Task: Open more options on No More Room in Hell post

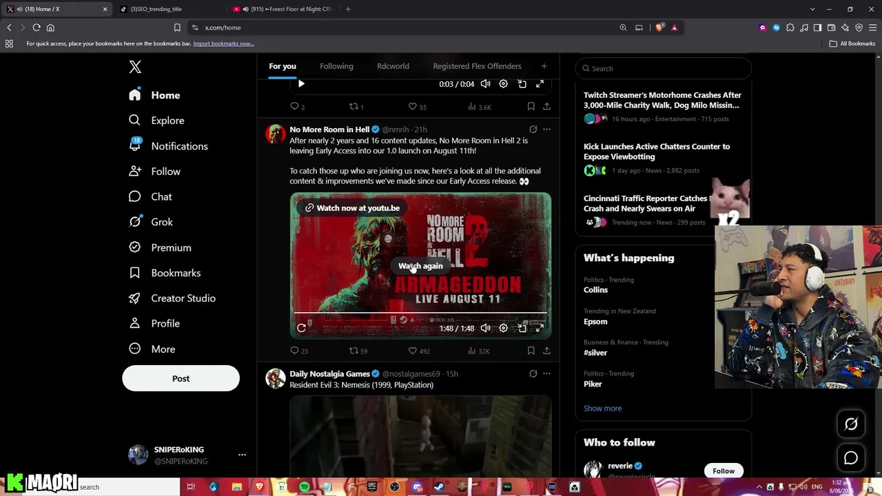Action: point(546,130)
